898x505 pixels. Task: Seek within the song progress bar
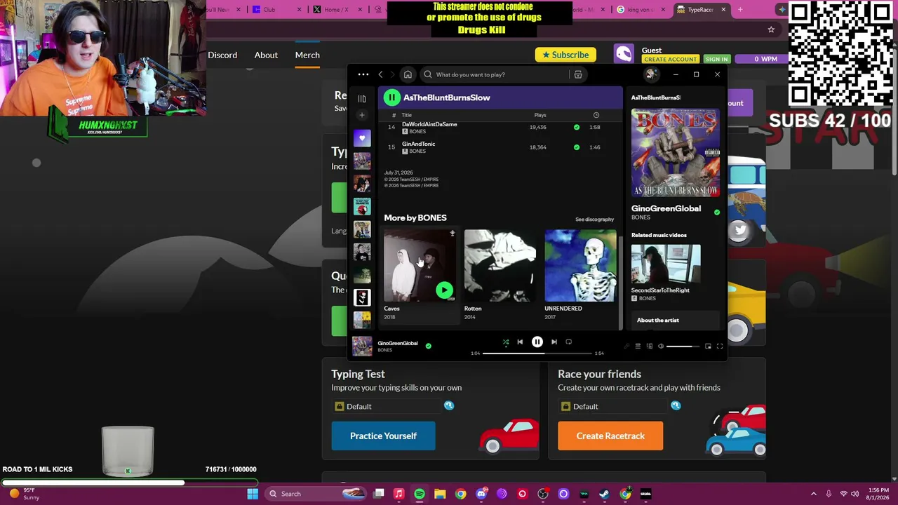pyautogui.click(x=537, y=353)
